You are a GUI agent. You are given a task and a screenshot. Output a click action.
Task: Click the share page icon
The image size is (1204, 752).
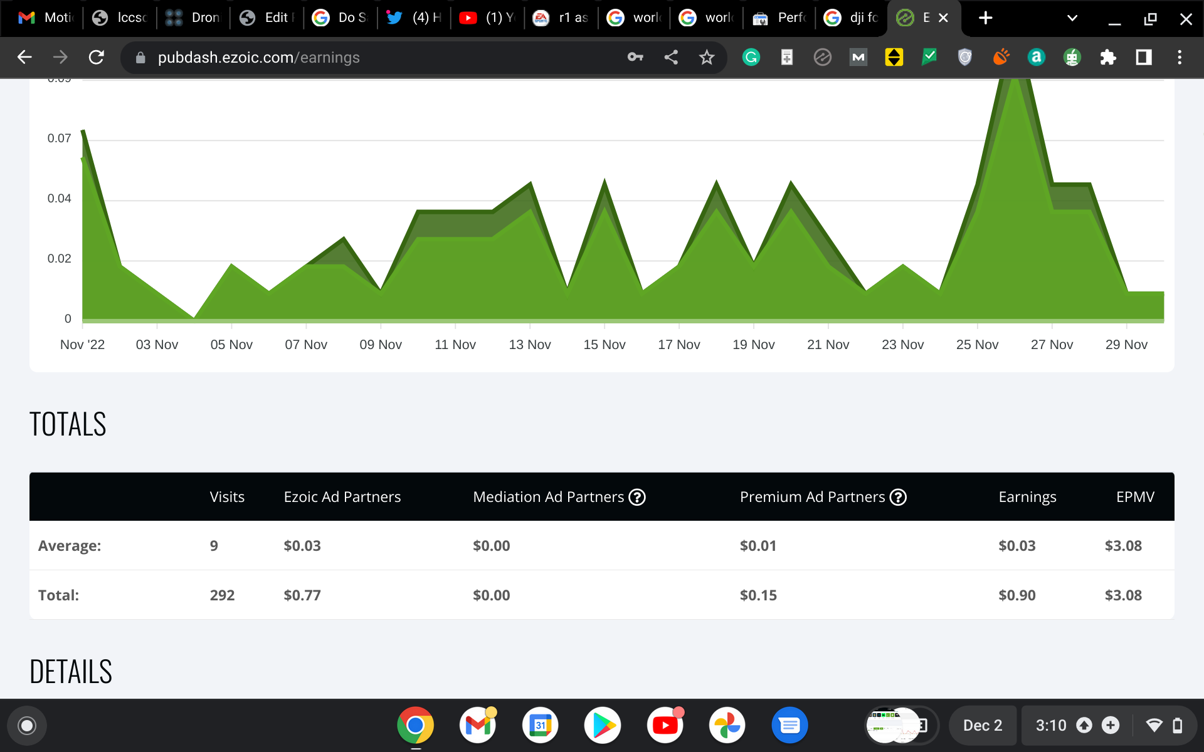(x=671, y=58)
